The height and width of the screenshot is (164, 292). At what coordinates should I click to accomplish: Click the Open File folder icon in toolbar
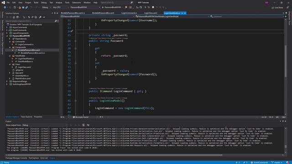[x=20, y=7]
